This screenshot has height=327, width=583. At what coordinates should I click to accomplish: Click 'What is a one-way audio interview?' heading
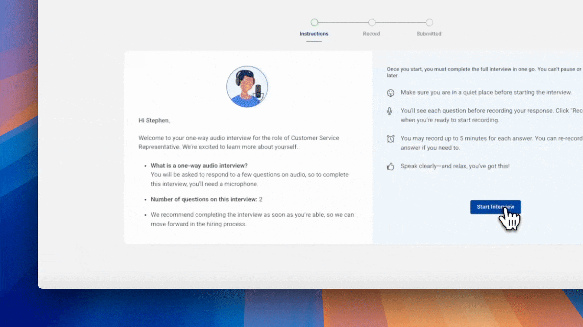pyautogui.click(x=199, y=166)
